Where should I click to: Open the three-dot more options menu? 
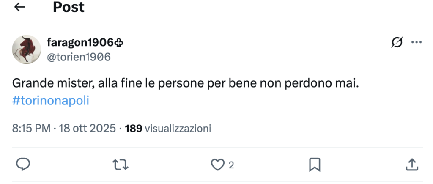(x=417, y=42)
